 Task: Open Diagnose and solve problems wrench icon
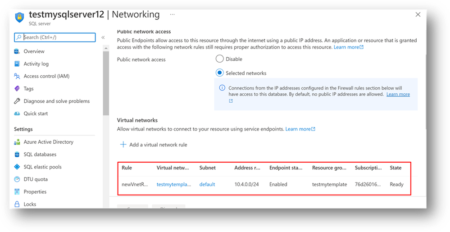[17, 101]
